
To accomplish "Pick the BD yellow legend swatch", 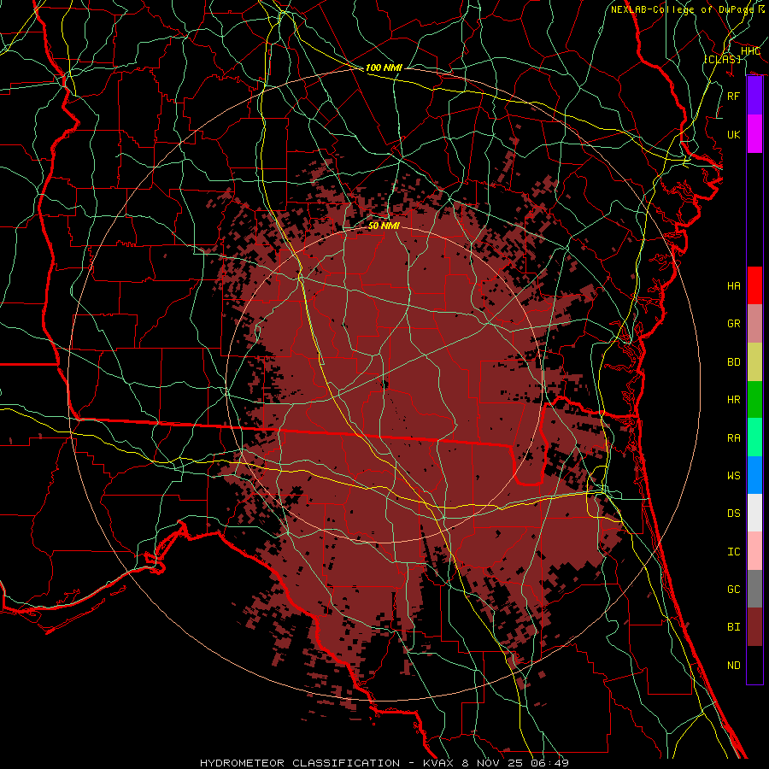I will (754, 362).
